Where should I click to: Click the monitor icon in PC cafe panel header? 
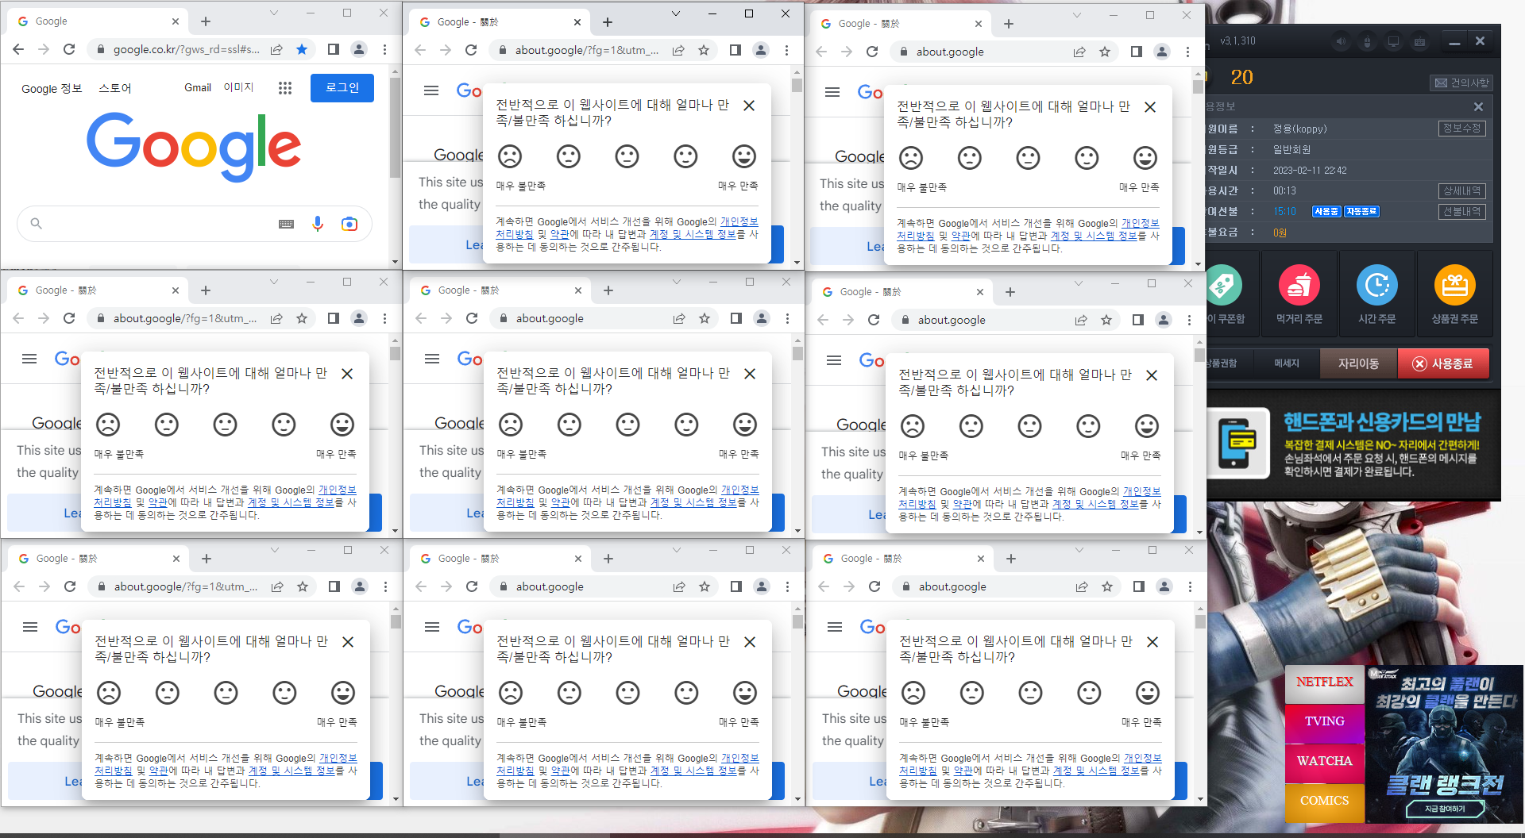point(1393,42)
